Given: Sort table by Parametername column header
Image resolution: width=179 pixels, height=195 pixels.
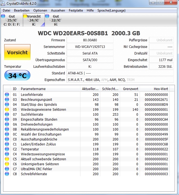Looking at the screenshot, I should 50,89.
